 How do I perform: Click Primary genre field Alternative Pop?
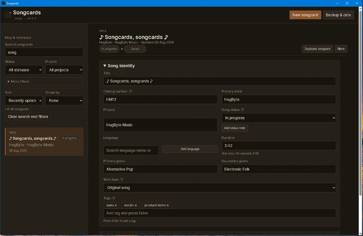point(160,169)
